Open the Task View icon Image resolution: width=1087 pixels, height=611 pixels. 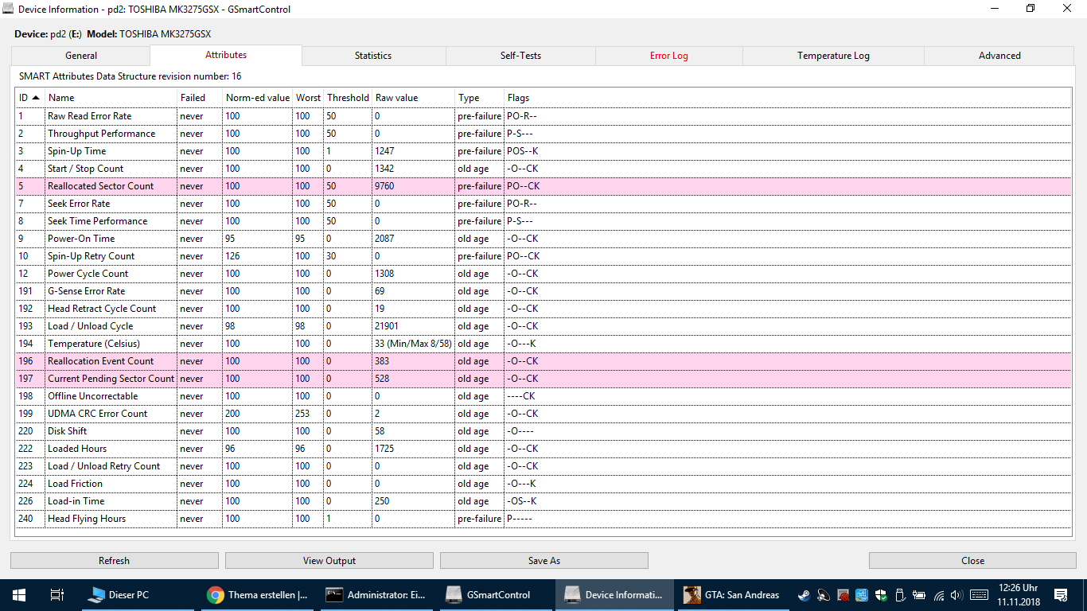pyautogui.click(x=56, y=594)
